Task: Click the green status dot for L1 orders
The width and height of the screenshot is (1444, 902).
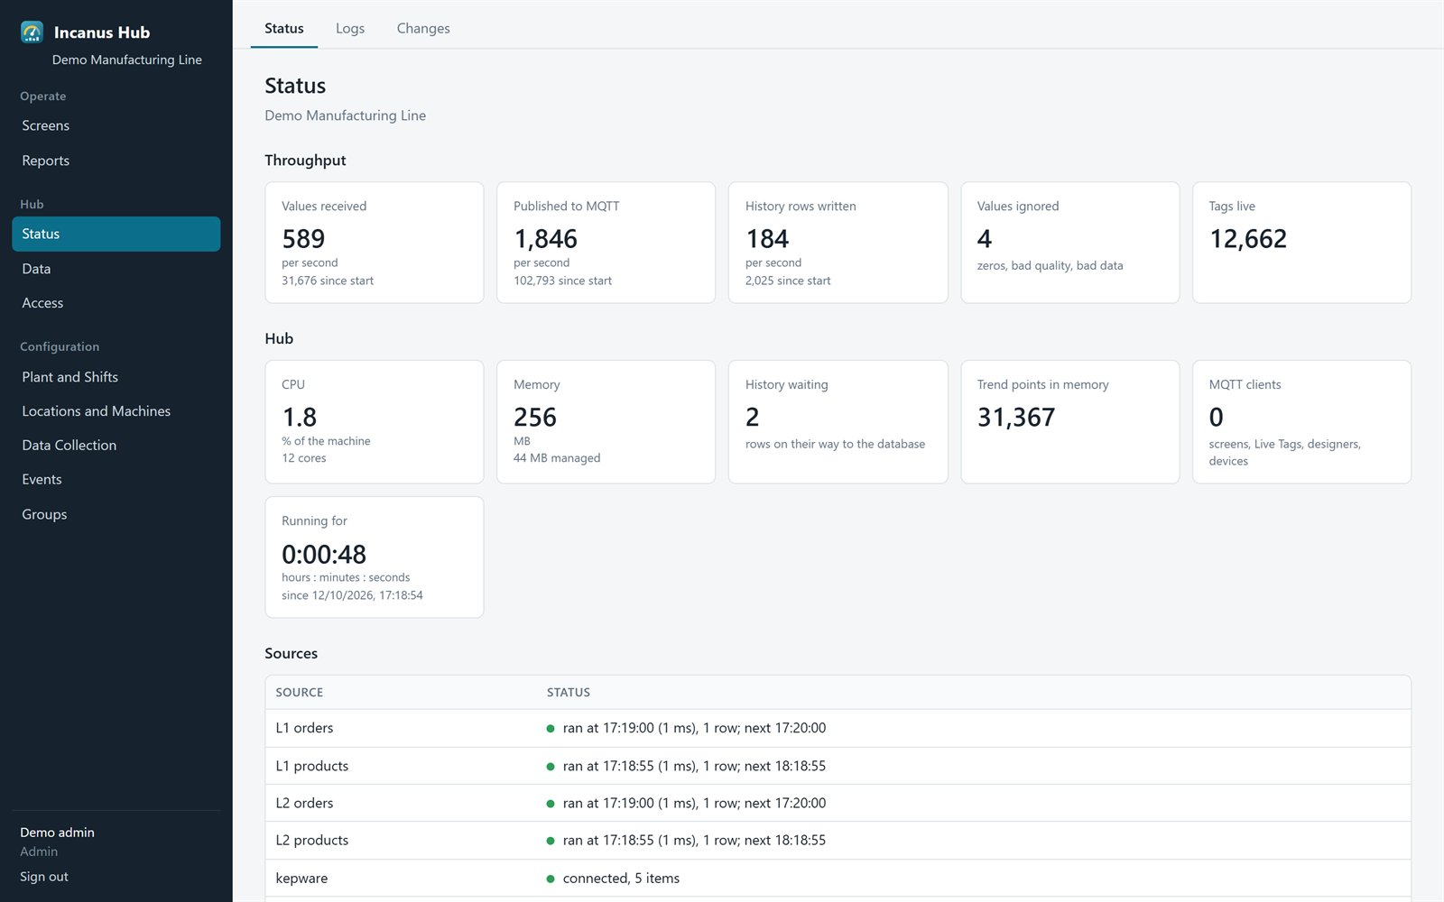Action: (551, 729)
